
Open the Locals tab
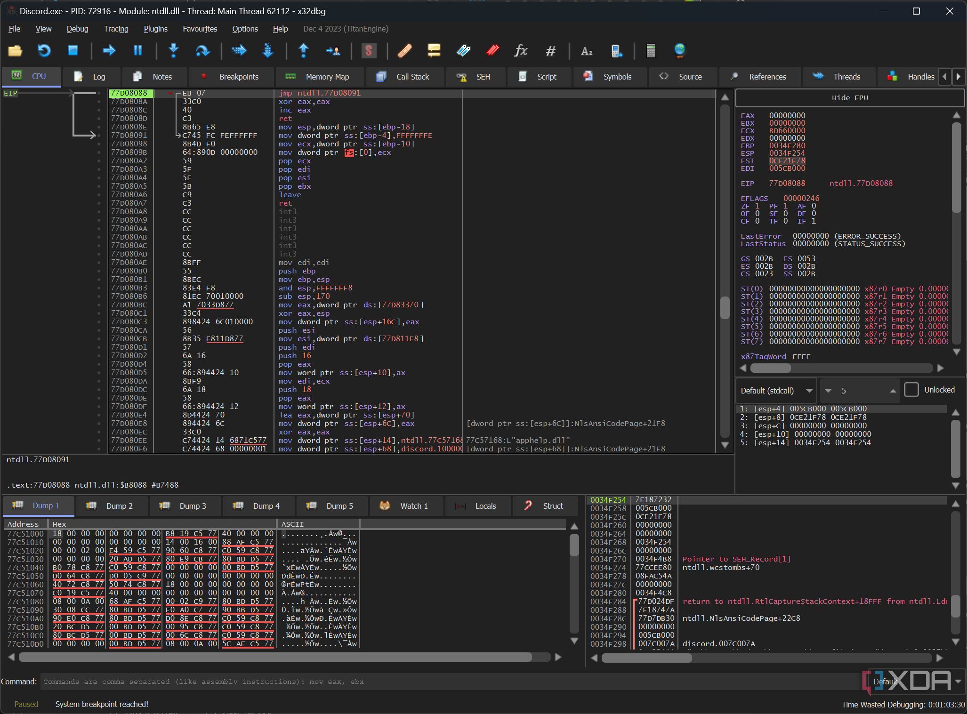coord(477,506)
